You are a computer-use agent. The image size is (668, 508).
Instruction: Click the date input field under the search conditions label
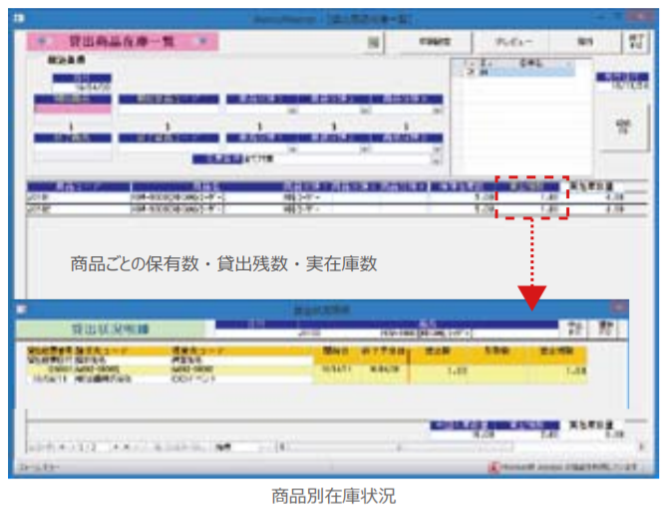(82, 88)
